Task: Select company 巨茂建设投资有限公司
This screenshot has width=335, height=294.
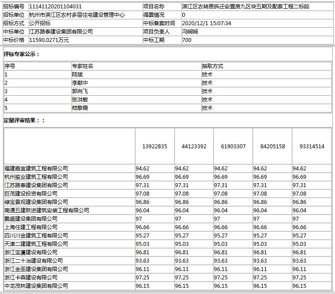Action: 31,194
